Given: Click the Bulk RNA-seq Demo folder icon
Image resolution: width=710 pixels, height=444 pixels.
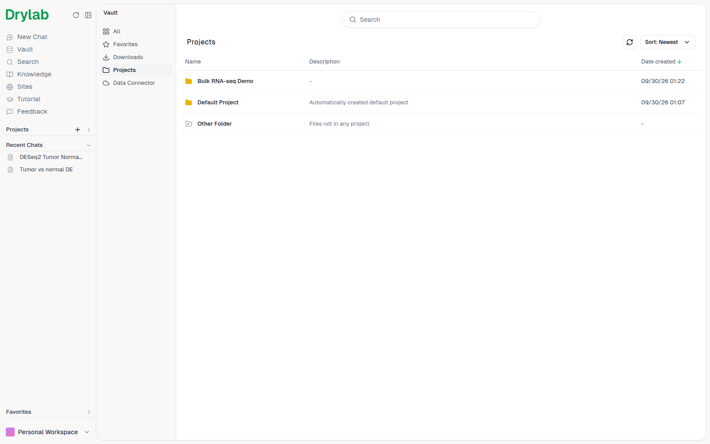Looking at the screenshot, I should point(189,81).
